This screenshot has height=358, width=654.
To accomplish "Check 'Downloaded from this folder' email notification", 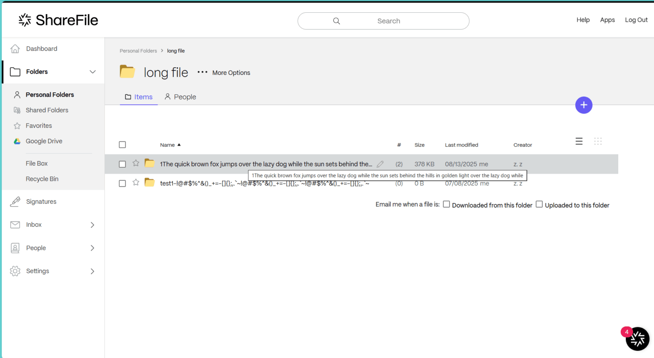I will click(x=446, y=204).
